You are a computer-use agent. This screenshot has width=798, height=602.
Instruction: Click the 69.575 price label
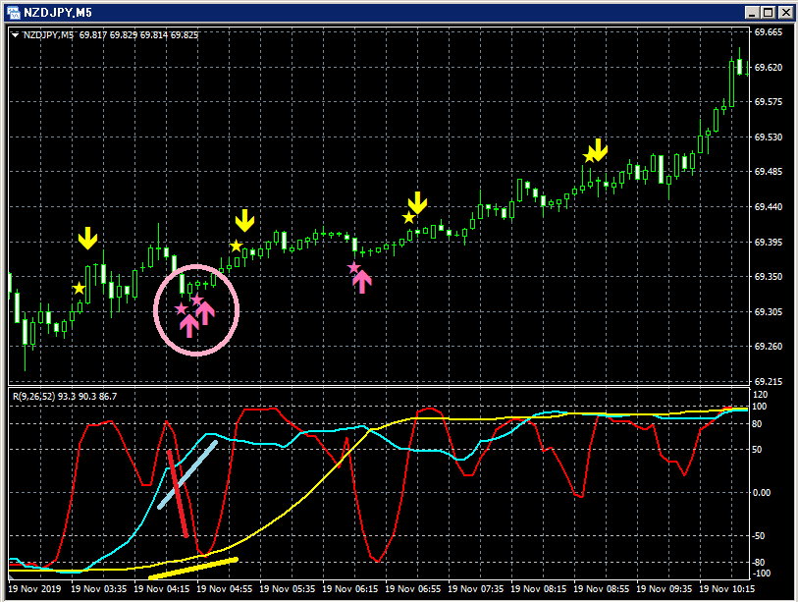coord(768,102)
